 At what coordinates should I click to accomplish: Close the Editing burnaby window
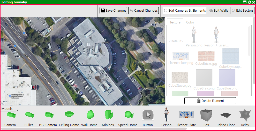pos(254,2)
